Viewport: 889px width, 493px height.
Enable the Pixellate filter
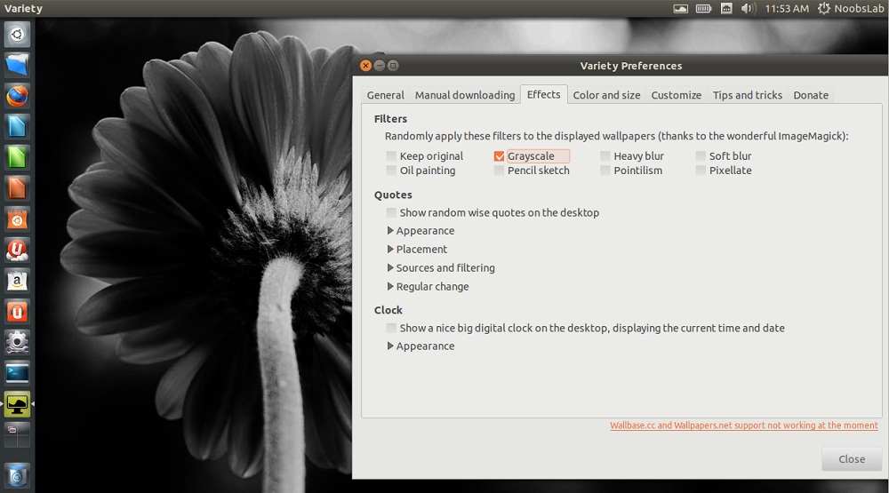(x=701, y=171)
